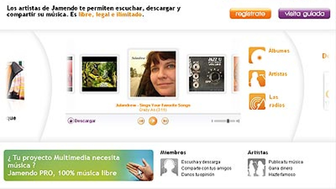Click the orange regístrate button
Viewport: 336px width, 189px height.
(x=250, y=14)
